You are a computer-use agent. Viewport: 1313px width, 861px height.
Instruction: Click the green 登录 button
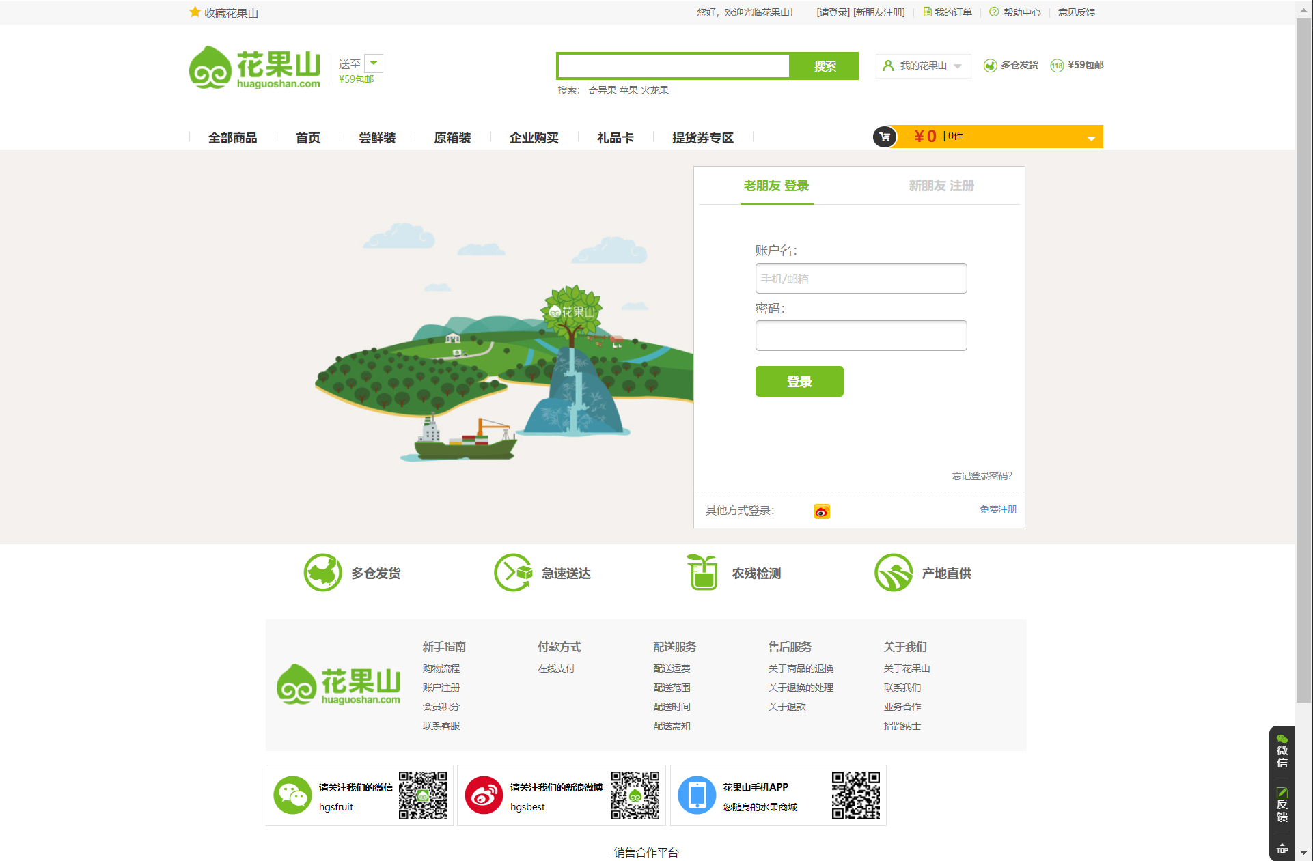(799, 381)
